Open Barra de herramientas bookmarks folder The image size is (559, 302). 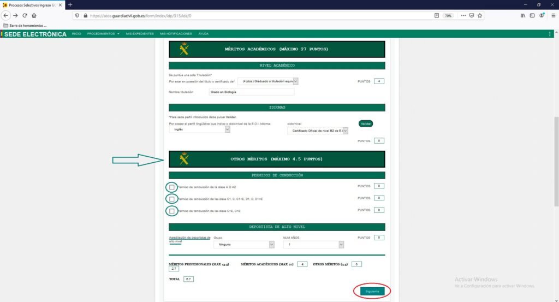25,26
